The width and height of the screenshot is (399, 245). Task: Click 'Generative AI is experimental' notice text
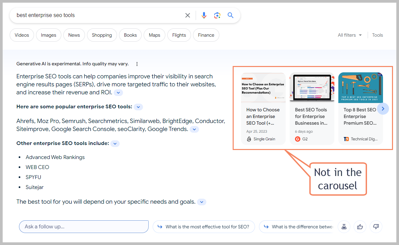(73, 64)
